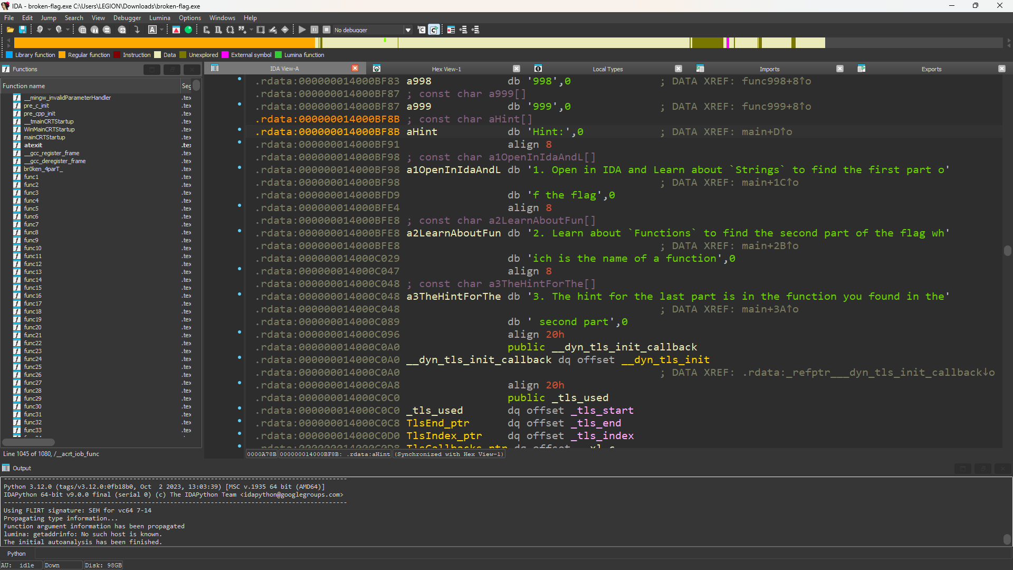This screenshot has width=1013, height=570.
Task: Click the Lumina function green swatch
Action: [x=279, y=55]
